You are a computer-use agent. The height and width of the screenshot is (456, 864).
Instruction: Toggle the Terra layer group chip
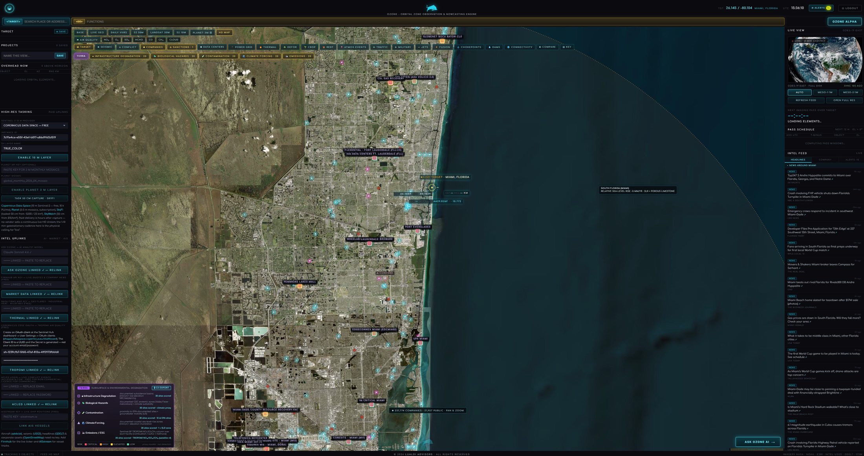(81, 56)
